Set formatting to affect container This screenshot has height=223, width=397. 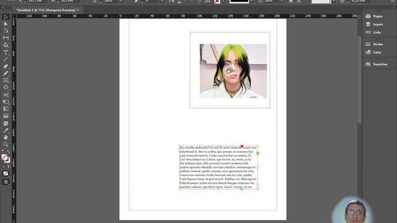(x=4, y=167)
